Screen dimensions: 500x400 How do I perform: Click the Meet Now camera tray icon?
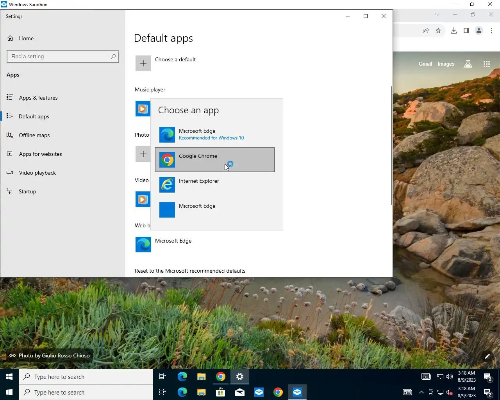coord(431,392)
